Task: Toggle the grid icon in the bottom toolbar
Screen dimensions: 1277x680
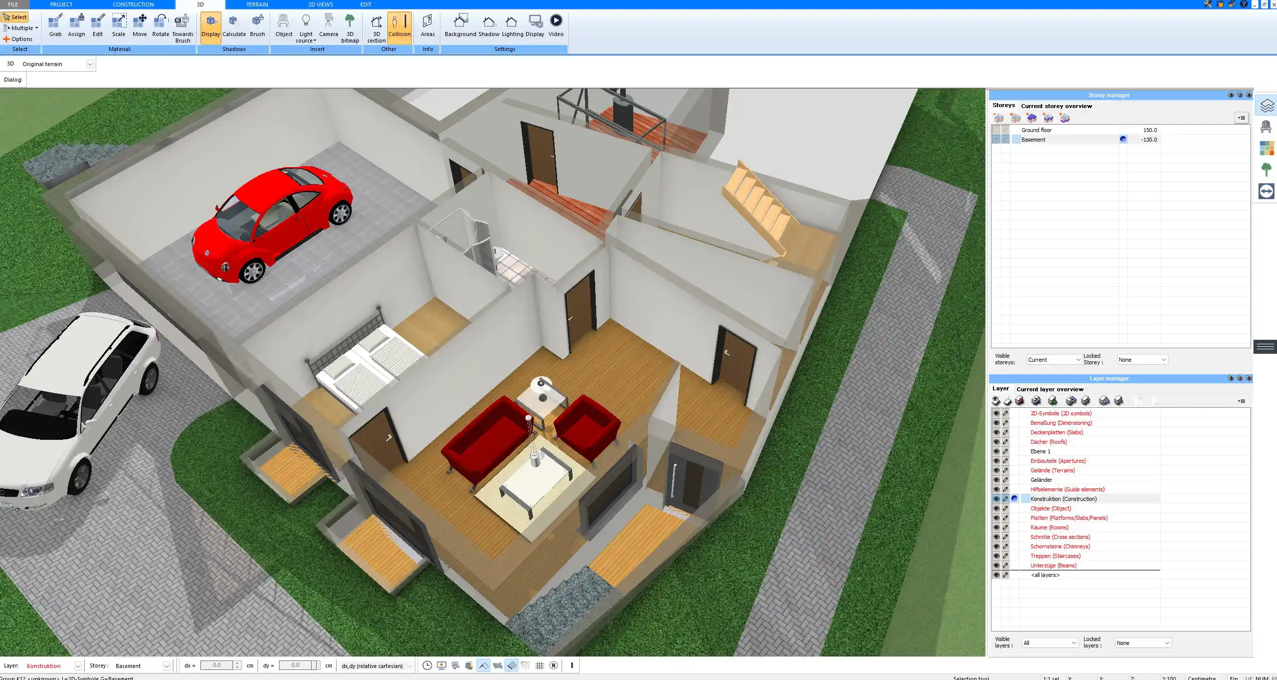Action: (x=540, y=665)
